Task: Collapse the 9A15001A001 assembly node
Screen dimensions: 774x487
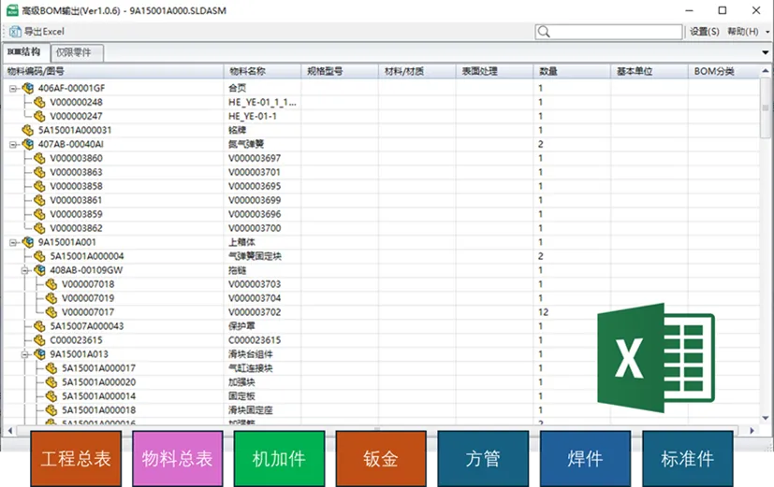Action: 14,242
